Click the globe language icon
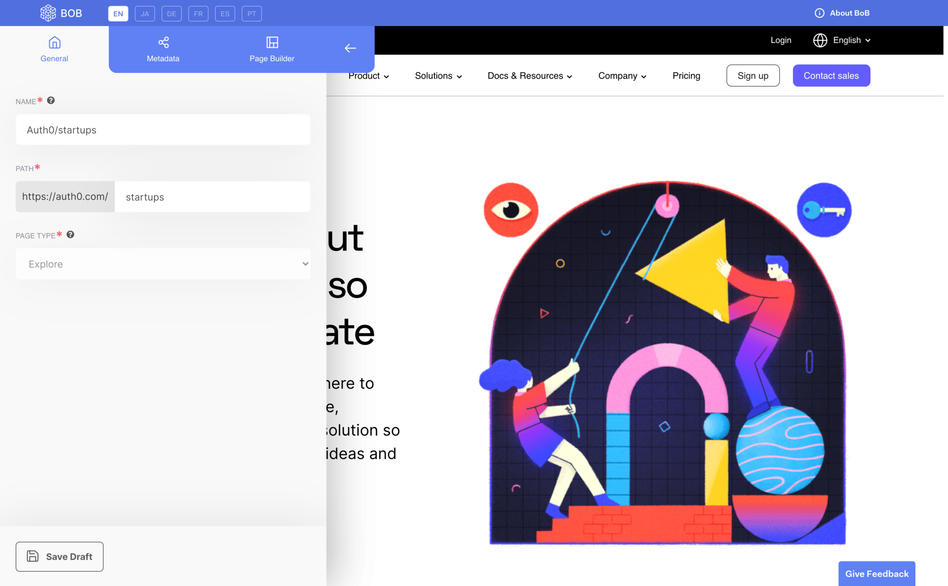This screenshot has height=586, width=948. [820, 40]
